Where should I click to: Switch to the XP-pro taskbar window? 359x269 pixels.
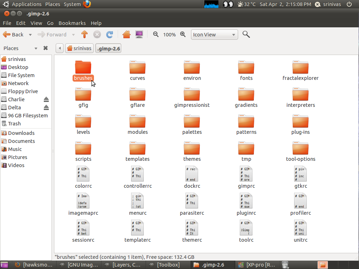coord(258,265)
